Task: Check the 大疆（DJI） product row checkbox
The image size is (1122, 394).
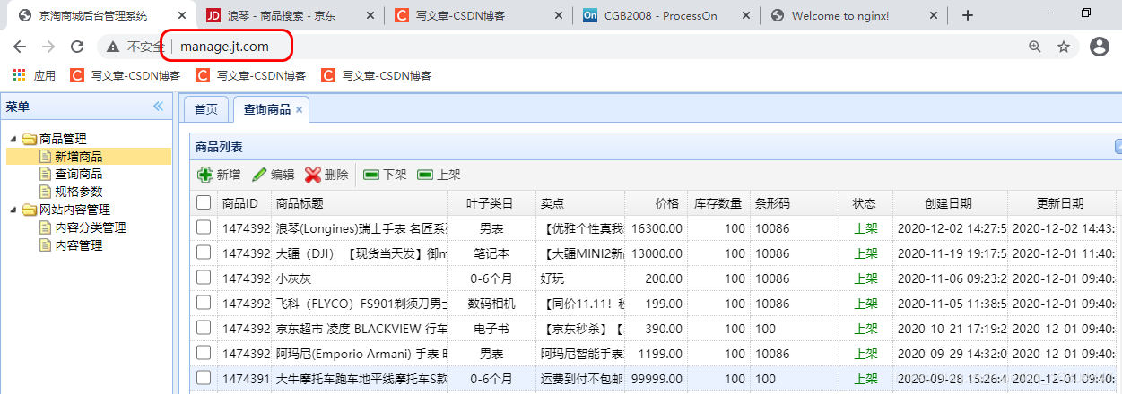Action: point(204,253)
